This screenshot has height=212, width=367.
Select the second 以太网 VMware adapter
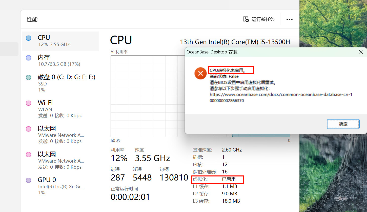pos(60,161)
